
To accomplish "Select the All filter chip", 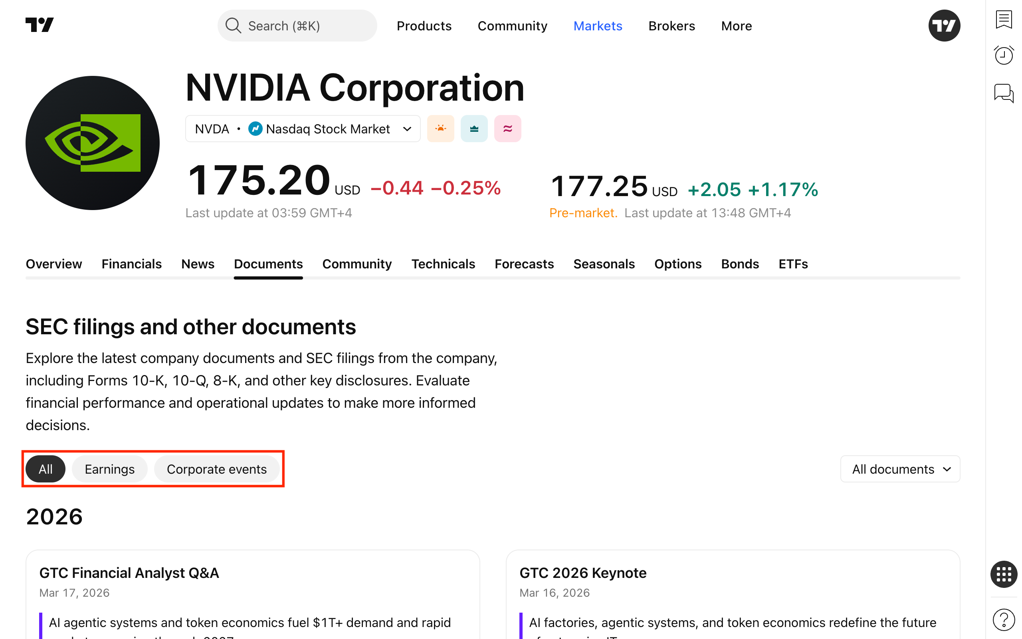I will coord(46,469).
